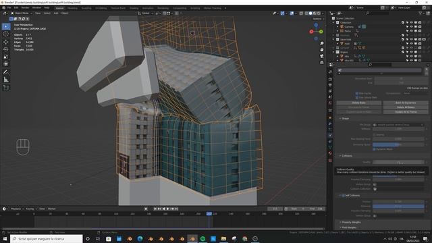This screenshot has width=432, height=243.
Task: Collapse the Shape panel
Action: tap(340, 119)
